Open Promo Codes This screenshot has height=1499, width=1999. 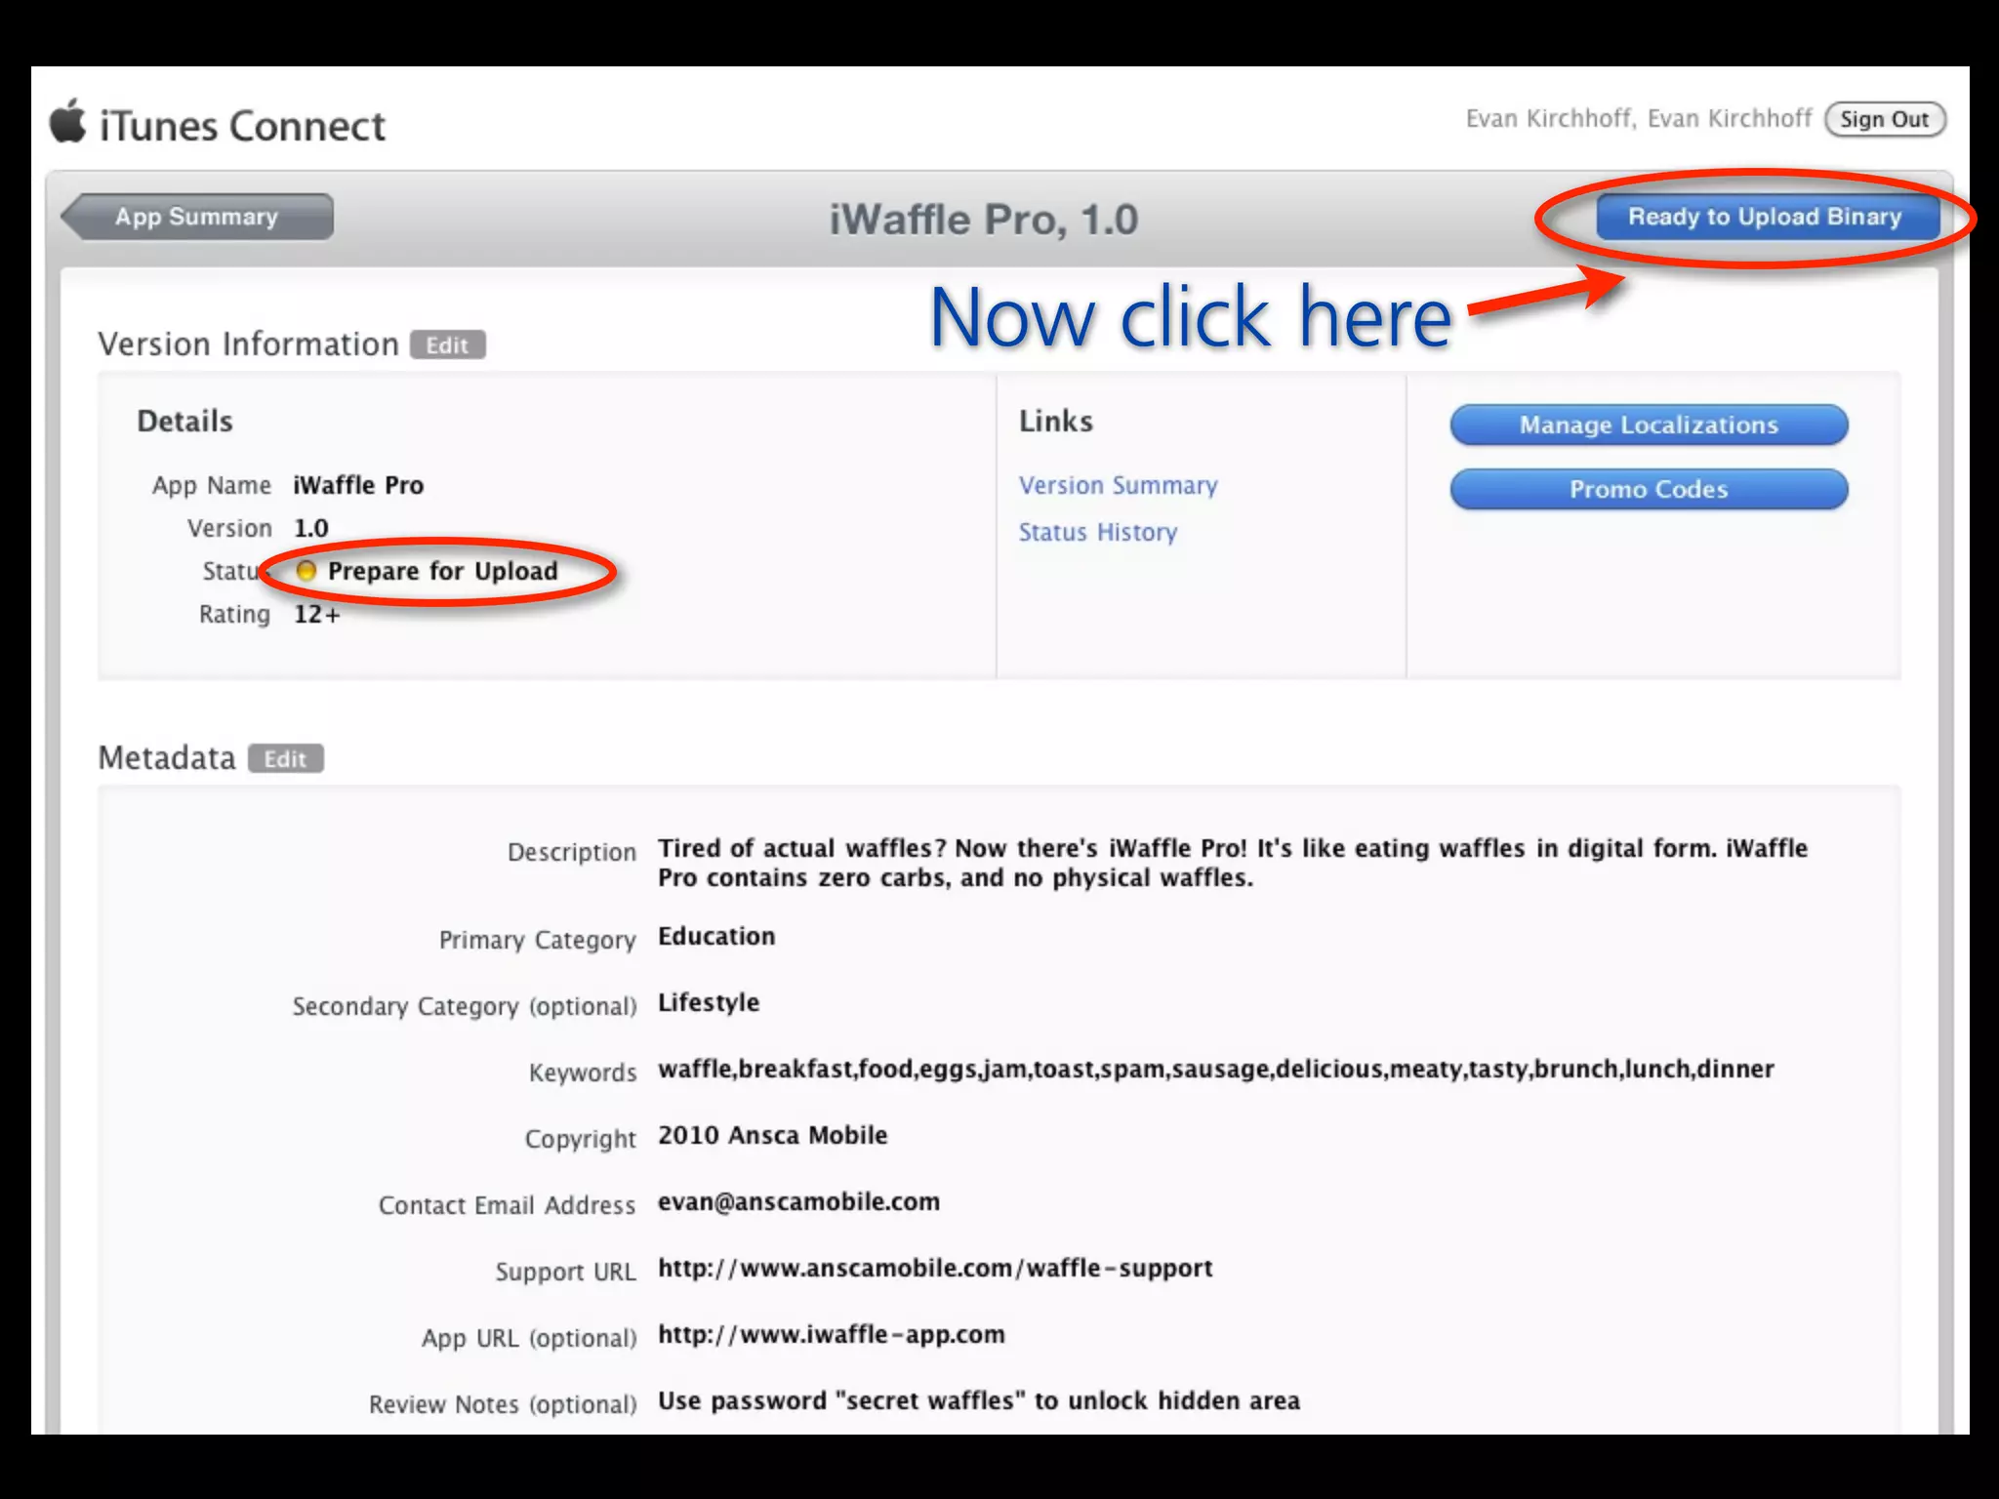(1649, 490)
